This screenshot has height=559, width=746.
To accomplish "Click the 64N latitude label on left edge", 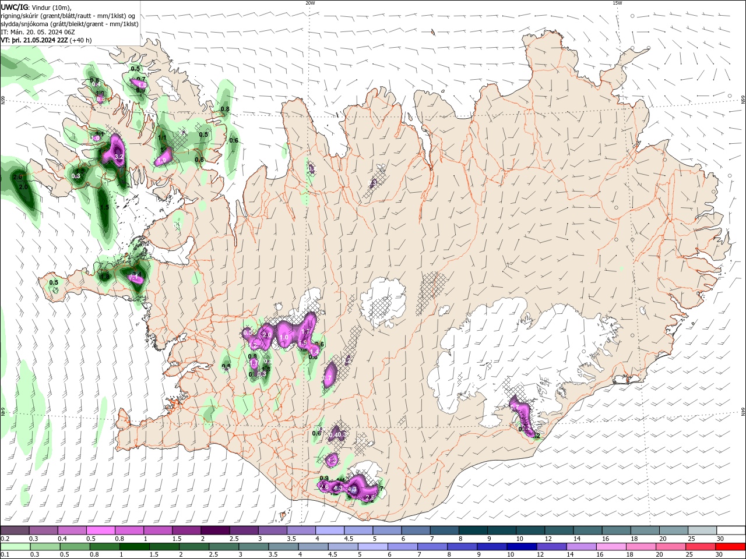I will click(3, 411).
